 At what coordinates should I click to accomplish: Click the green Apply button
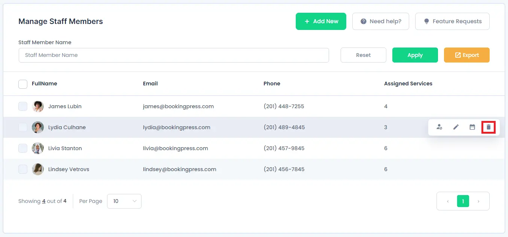(x=415, y=55)
